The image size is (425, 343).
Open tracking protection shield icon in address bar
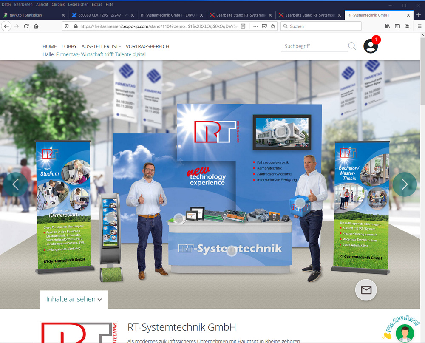(x=67, y=26)
